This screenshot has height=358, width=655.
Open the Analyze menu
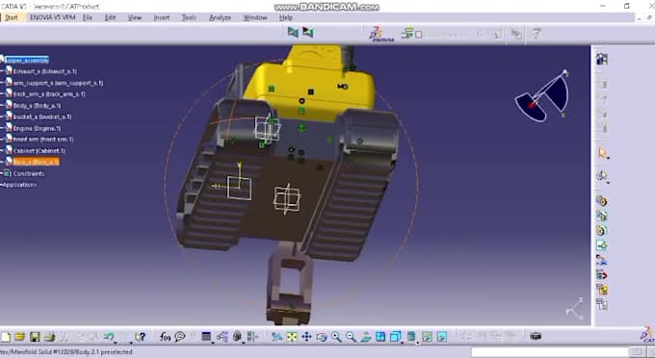click(x=220, y=17)
